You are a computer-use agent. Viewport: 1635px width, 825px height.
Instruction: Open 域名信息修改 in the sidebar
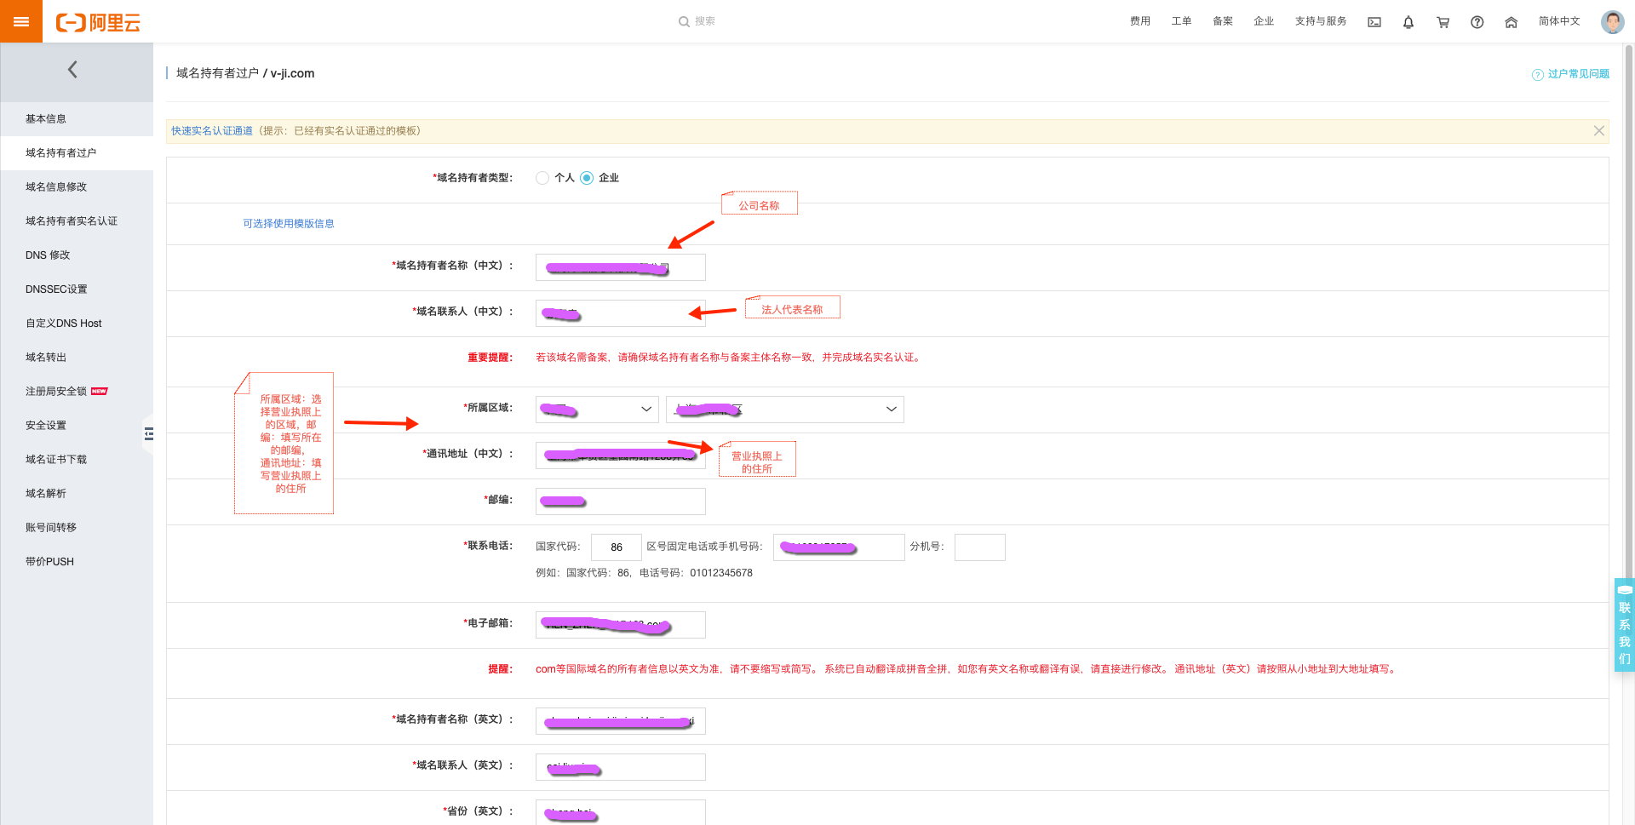56,187
